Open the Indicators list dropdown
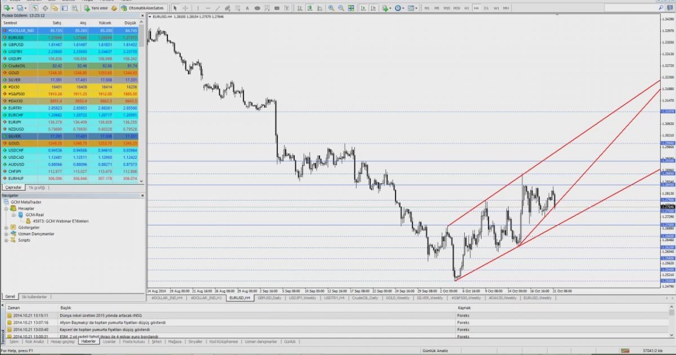This screenshot has height=355, width=676. point(386,8)
